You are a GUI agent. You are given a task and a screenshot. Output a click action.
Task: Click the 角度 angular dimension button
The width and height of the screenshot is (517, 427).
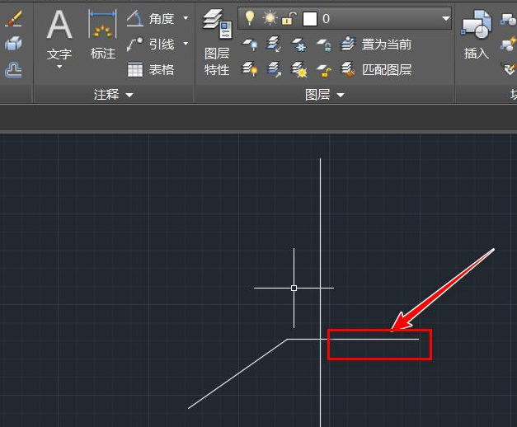151,18
